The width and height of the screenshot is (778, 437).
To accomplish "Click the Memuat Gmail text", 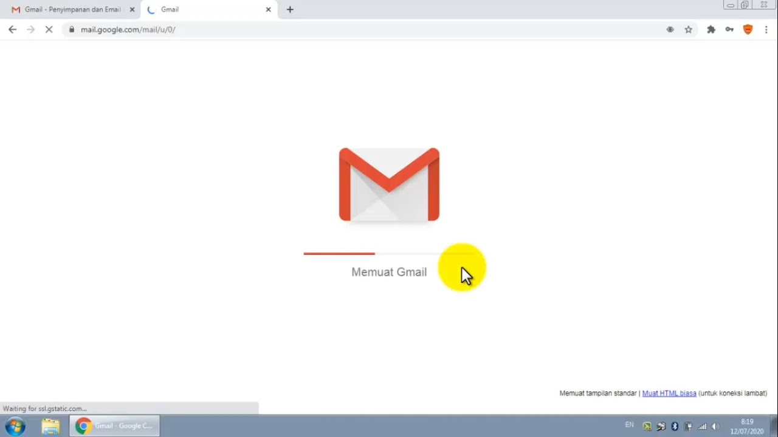I will pyautogui.click(x=389, y=272).
